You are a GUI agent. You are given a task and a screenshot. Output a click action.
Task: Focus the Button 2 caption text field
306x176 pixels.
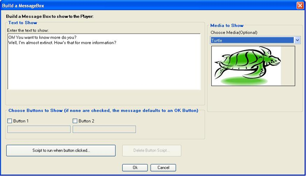(x=104, y=129)
